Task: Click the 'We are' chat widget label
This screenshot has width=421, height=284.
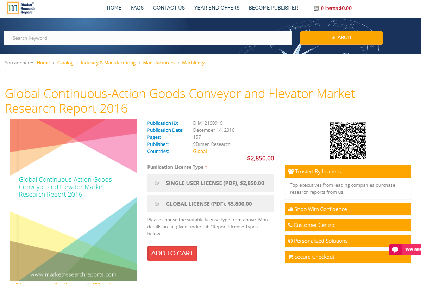Action: tap(413, 249)
